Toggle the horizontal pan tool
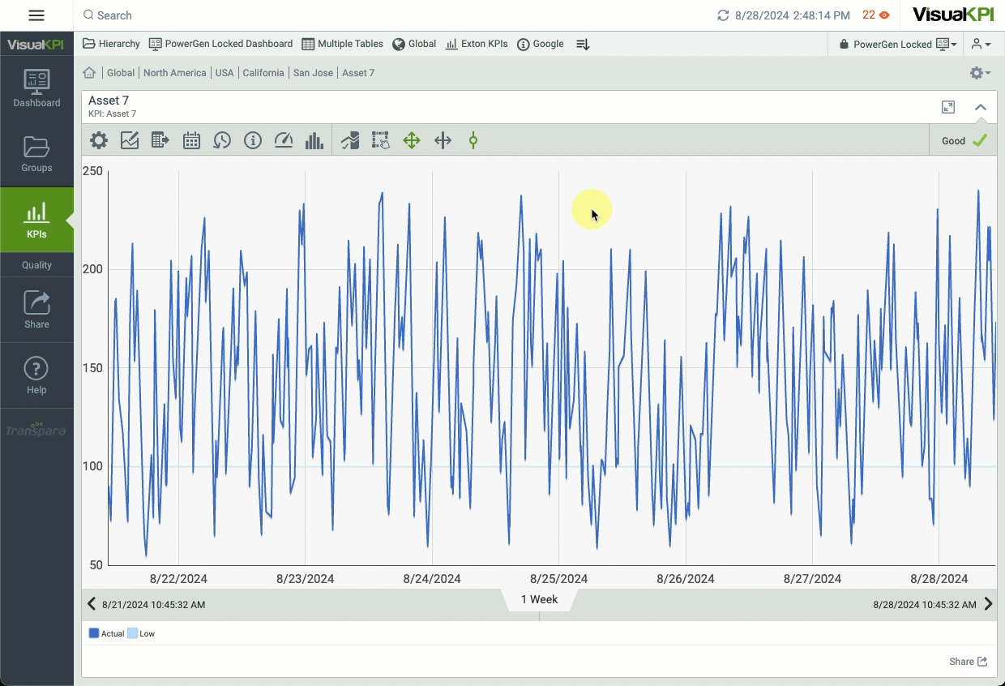Image resolution: width=1005 pixels, height=686 pixels. pos(443,140)
